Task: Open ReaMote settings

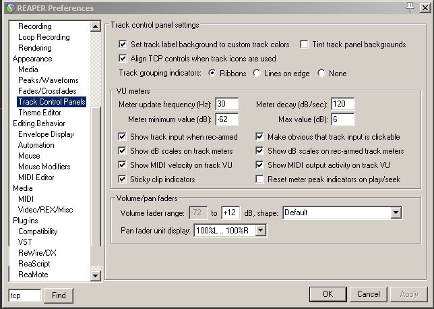Action: click(x=33, y=275)
